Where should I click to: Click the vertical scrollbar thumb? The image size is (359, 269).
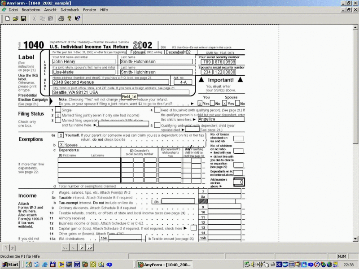coord(355,87)
